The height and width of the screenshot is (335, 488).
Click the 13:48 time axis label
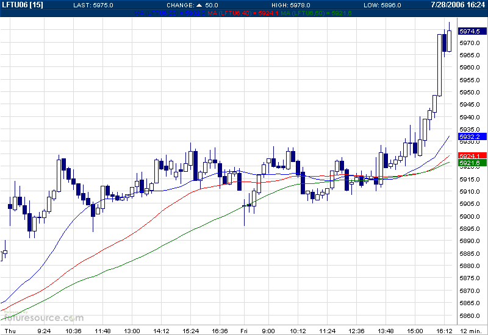point(386,331)
